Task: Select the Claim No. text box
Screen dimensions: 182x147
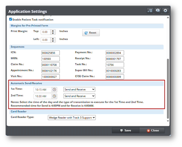Action: coord(51,65)
